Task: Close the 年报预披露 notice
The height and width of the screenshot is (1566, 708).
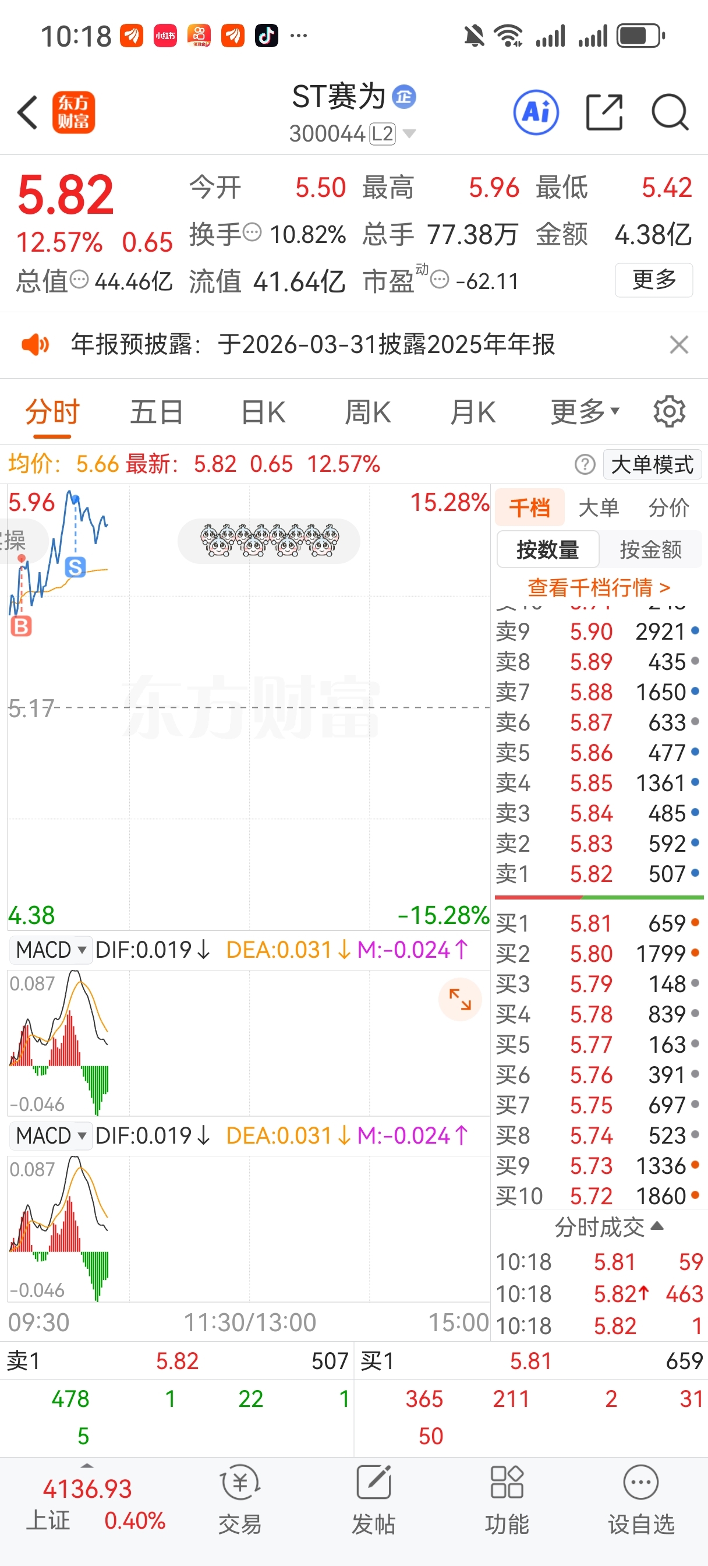Action: 679,345
